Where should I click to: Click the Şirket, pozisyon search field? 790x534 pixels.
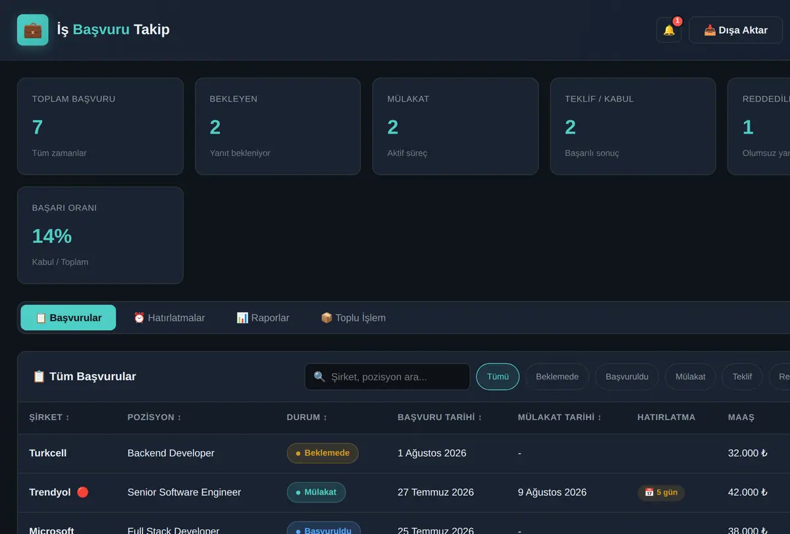[387, 377]
